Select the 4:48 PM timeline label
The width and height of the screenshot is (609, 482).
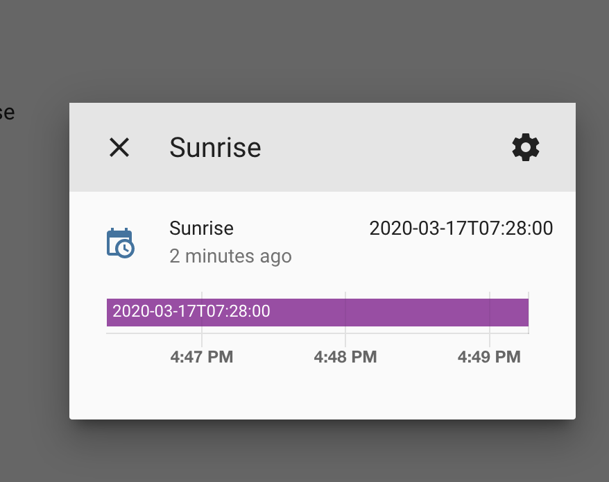coord(345,357)
